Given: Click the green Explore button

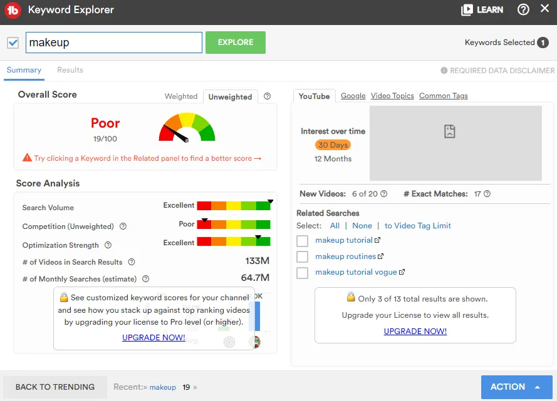Looking at the screenshot, I should (x=236, y=43).
